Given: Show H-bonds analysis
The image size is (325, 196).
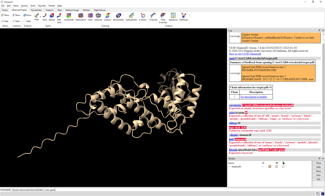Looking at the screenshot, I should click(153, 17).
